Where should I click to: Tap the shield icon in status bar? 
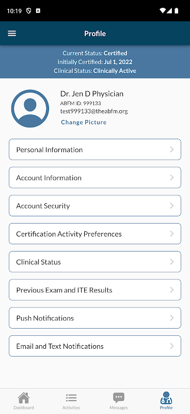(28, 11)
